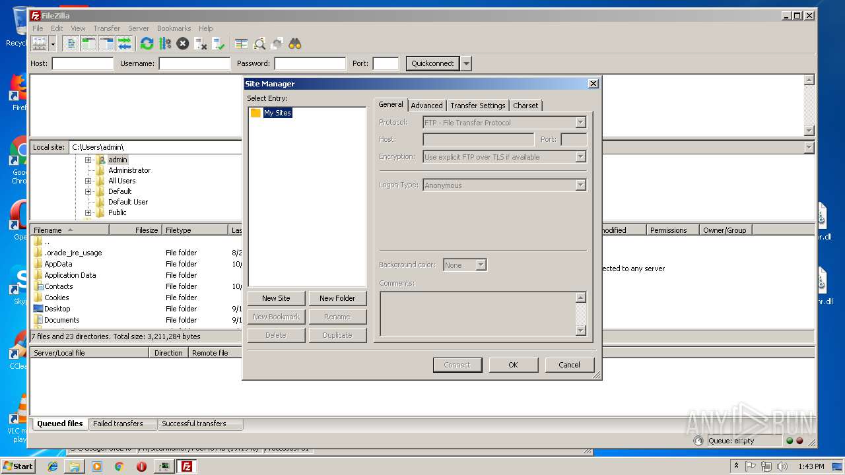Focus the Username quickconnect field

coord(194,63)
